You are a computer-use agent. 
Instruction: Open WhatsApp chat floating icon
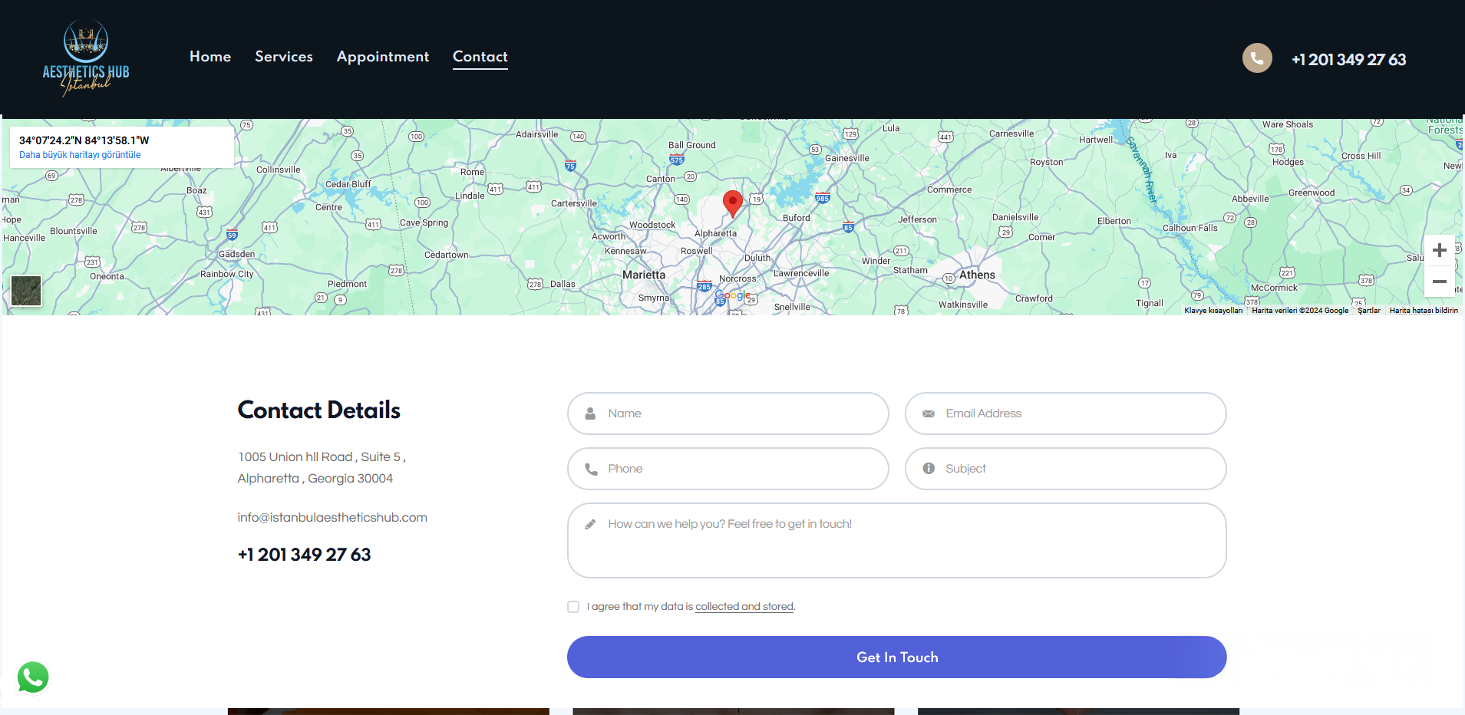click(x=33, y=677)
